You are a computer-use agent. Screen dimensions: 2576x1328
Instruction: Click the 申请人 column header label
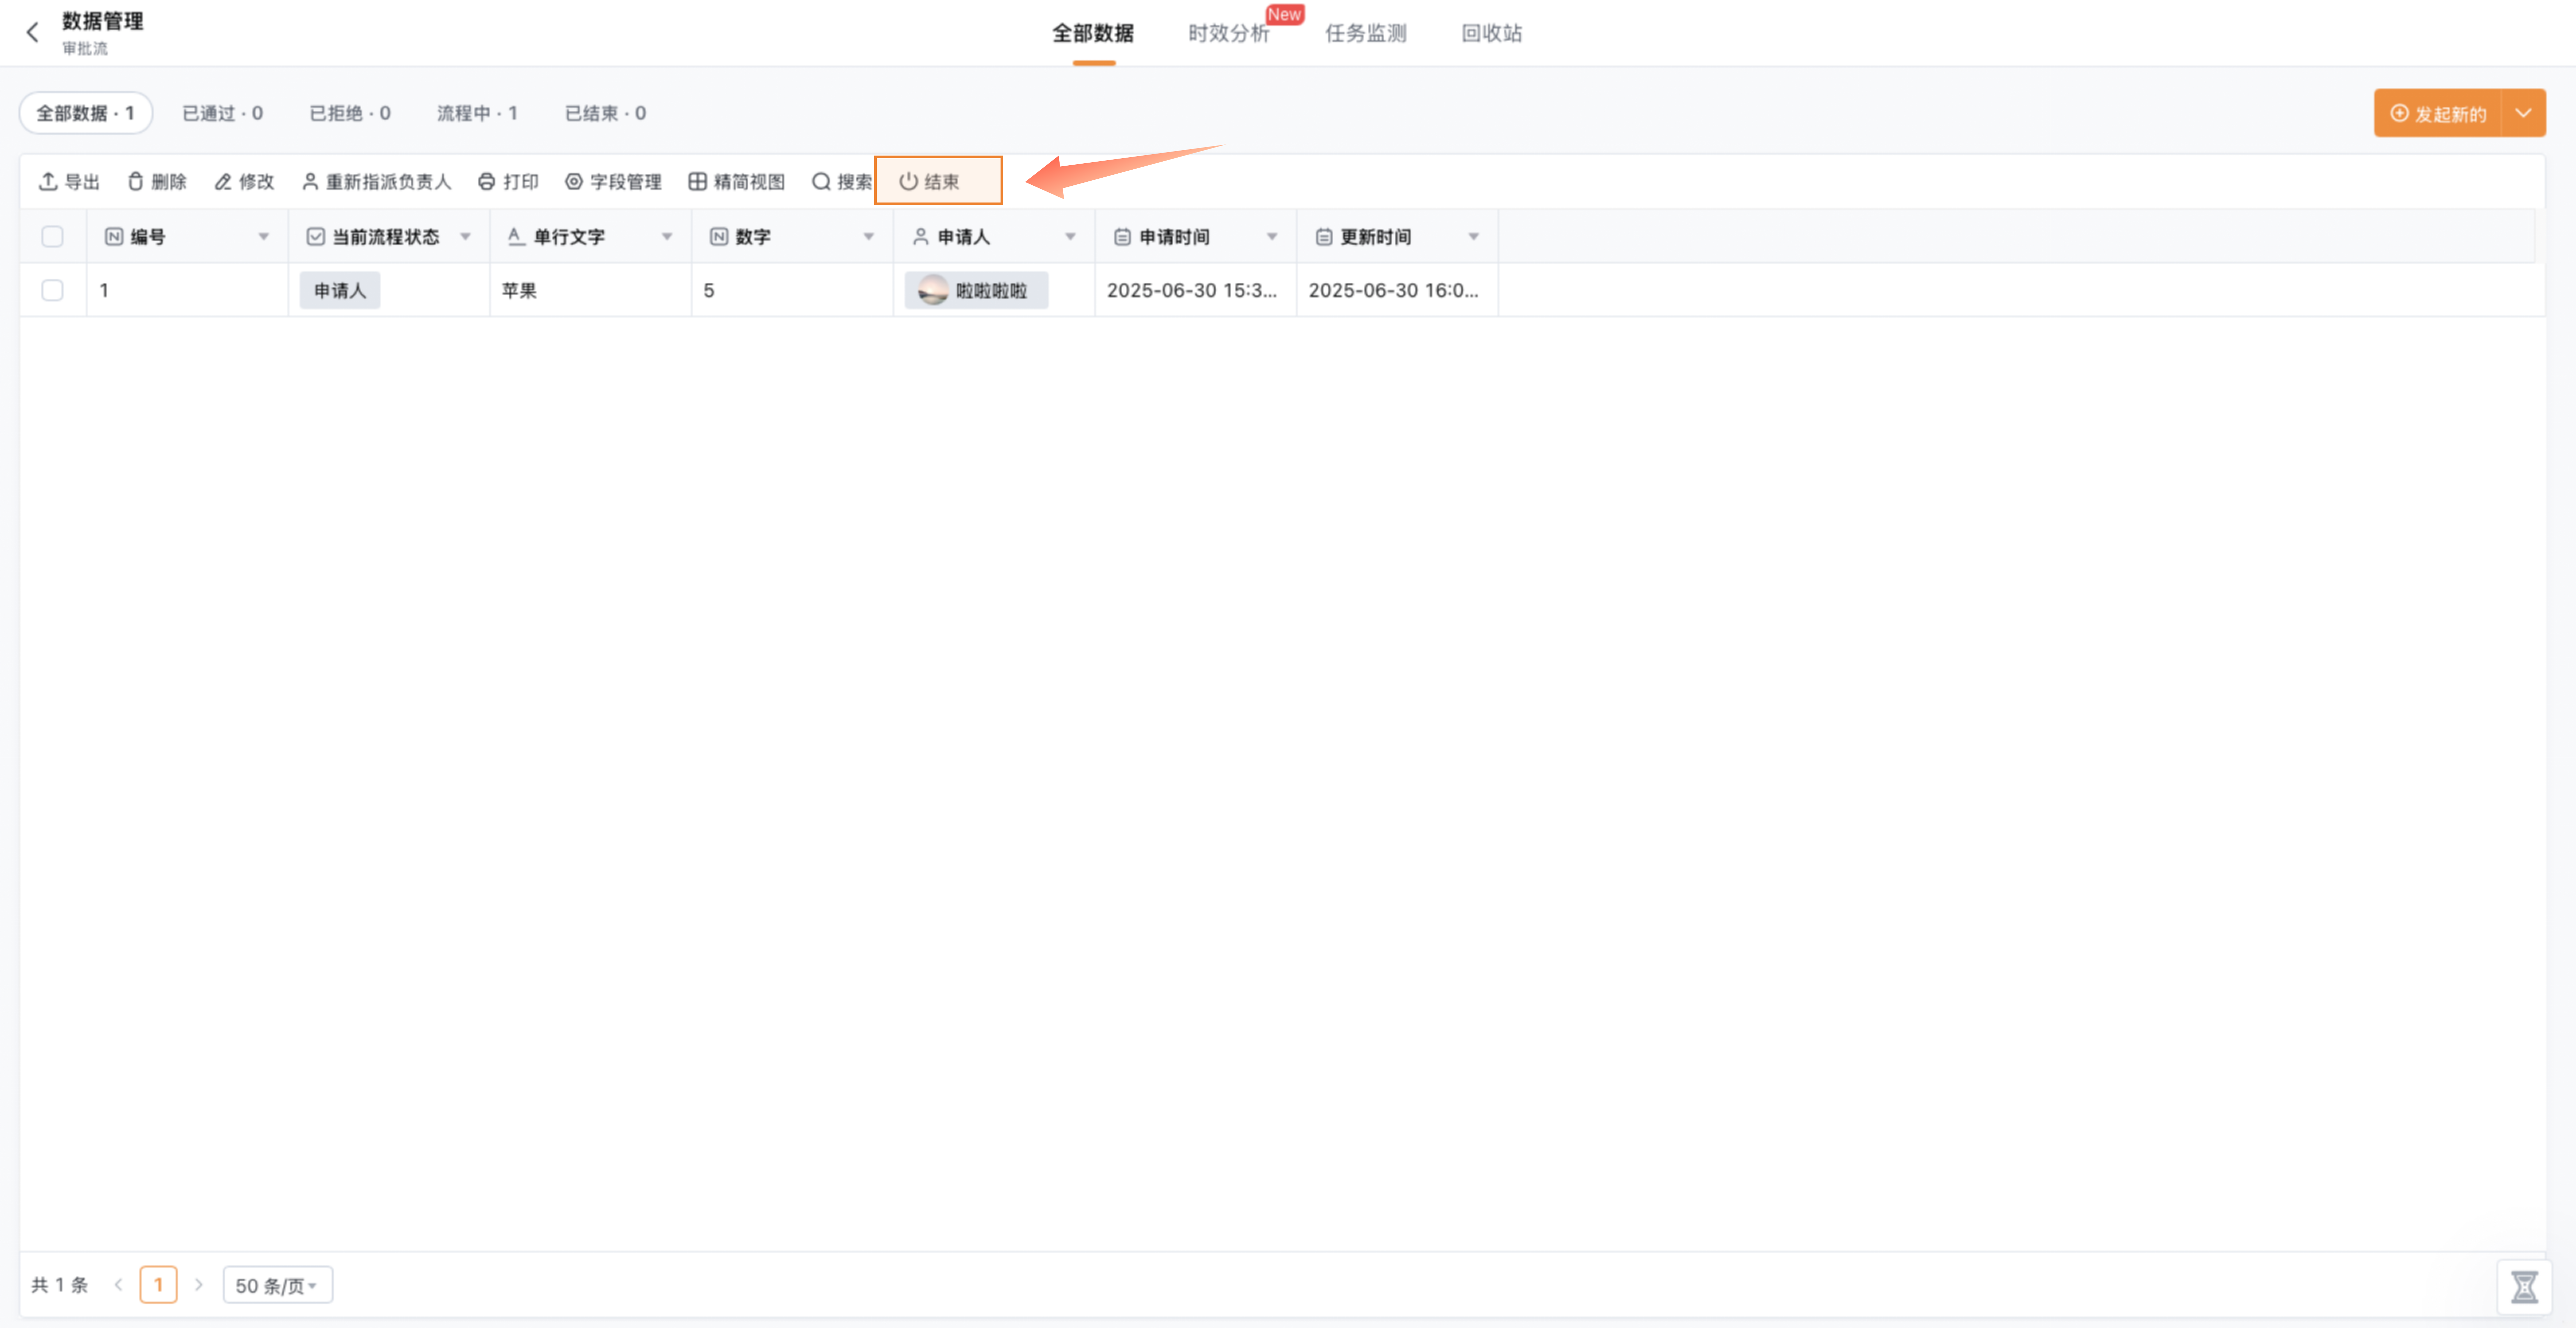964,237
